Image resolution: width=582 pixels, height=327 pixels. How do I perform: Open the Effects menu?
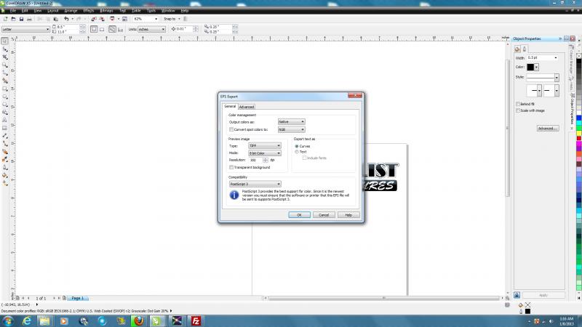(x=88, y=11)
